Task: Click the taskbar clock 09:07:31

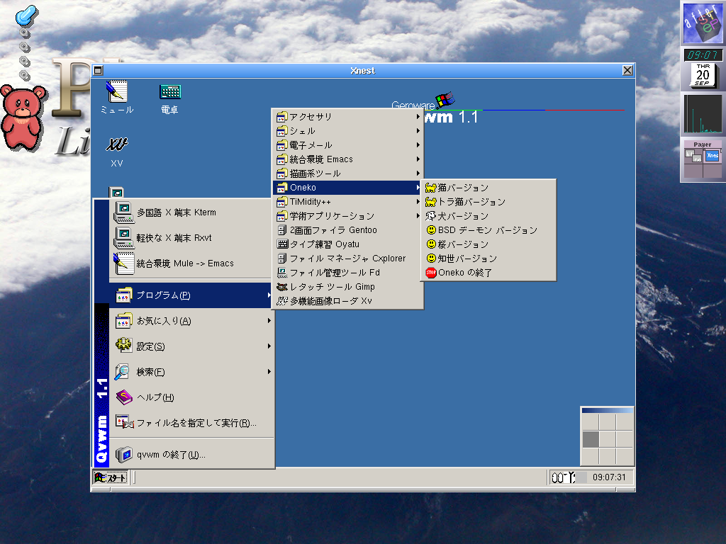Action: tap(609, 477)
